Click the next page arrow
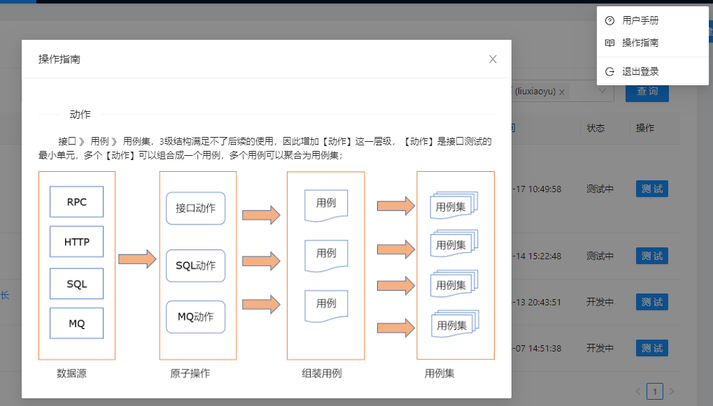Viewport: 713px width, 406px height. 672,391
